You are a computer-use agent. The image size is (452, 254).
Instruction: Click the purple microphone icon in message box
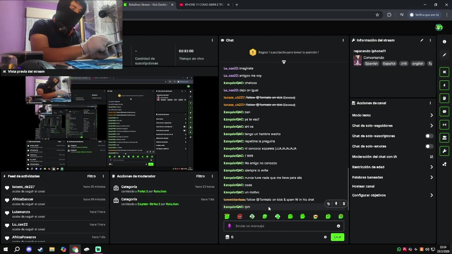(x=230, y=226)
